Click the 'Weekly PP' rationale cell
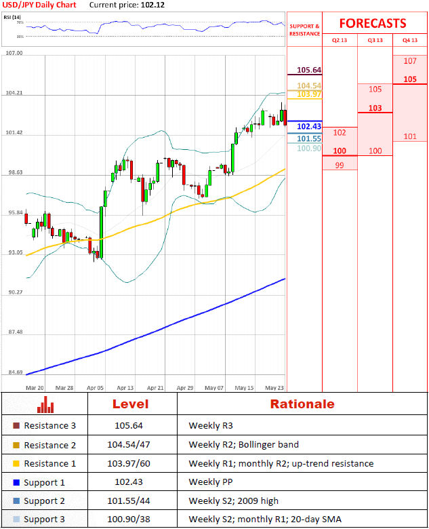429x529 pixels. click(211, 482)
